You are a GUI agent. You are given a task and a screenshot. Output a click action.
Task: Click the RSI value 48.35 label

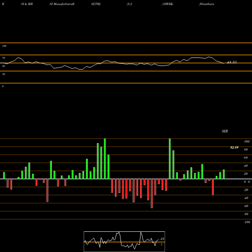[232, 62]
